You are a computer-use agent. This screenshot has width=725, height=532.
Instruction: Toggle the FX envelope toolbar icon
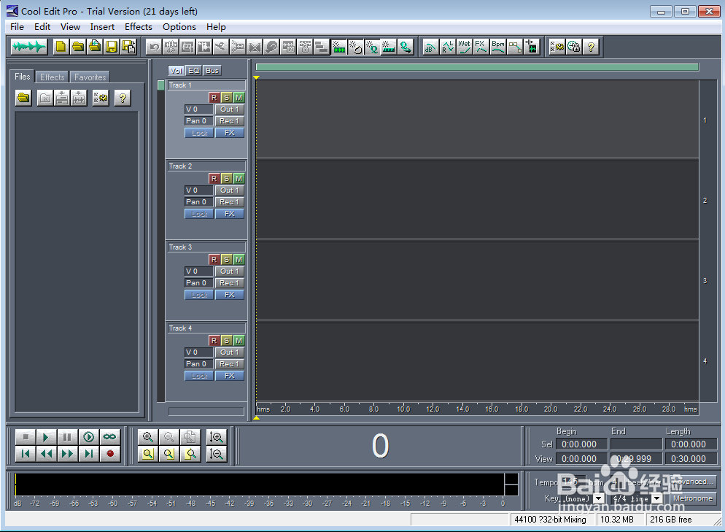coord(481,47)
